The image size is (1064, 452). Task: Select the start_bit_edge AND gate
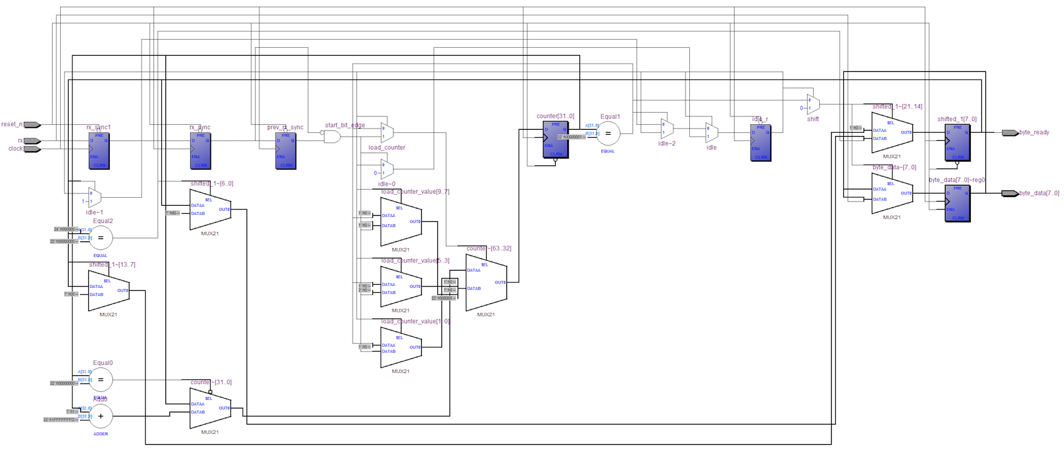click(332, 137)
